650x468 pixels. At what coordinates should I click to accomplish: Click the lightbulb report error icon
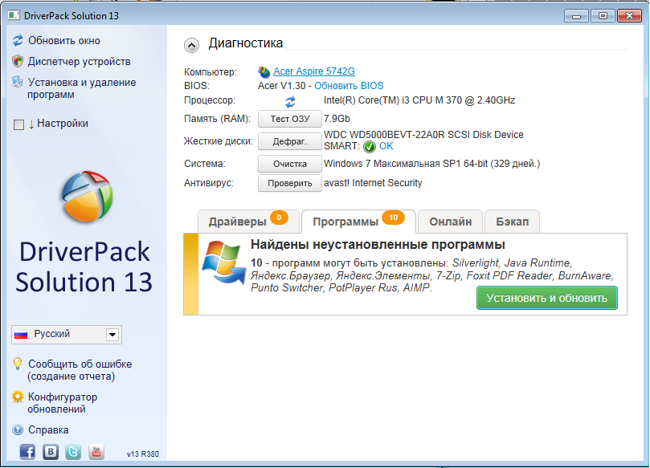point(18,364)
